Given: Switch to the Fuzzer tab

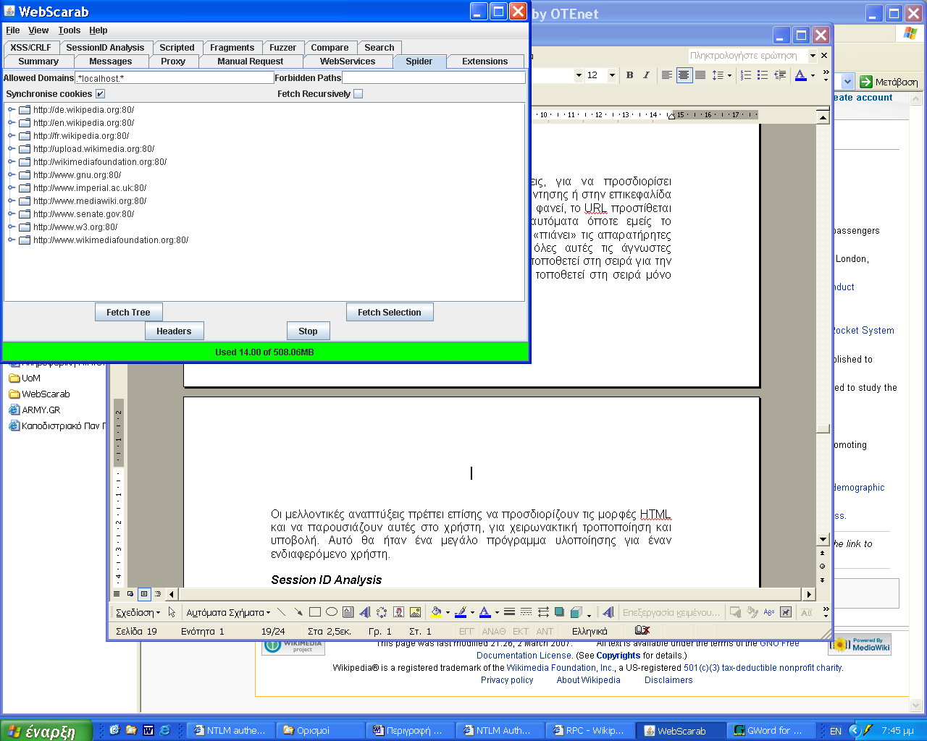Looking at the screenshot, I should (282, 48).
